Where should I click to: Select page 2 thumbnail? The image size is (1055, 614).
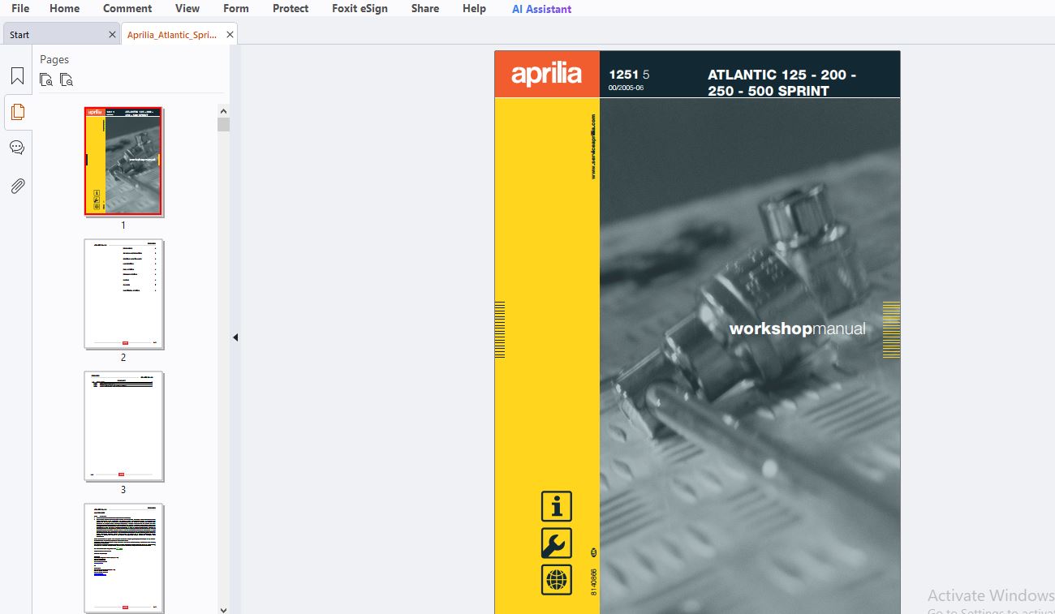pos(124,294)
